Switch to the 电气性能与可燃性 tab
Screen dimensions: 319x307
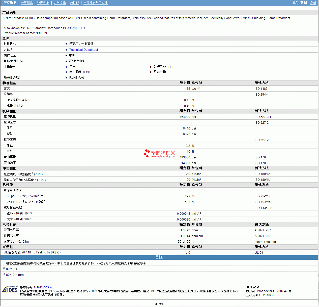(95, 3)
